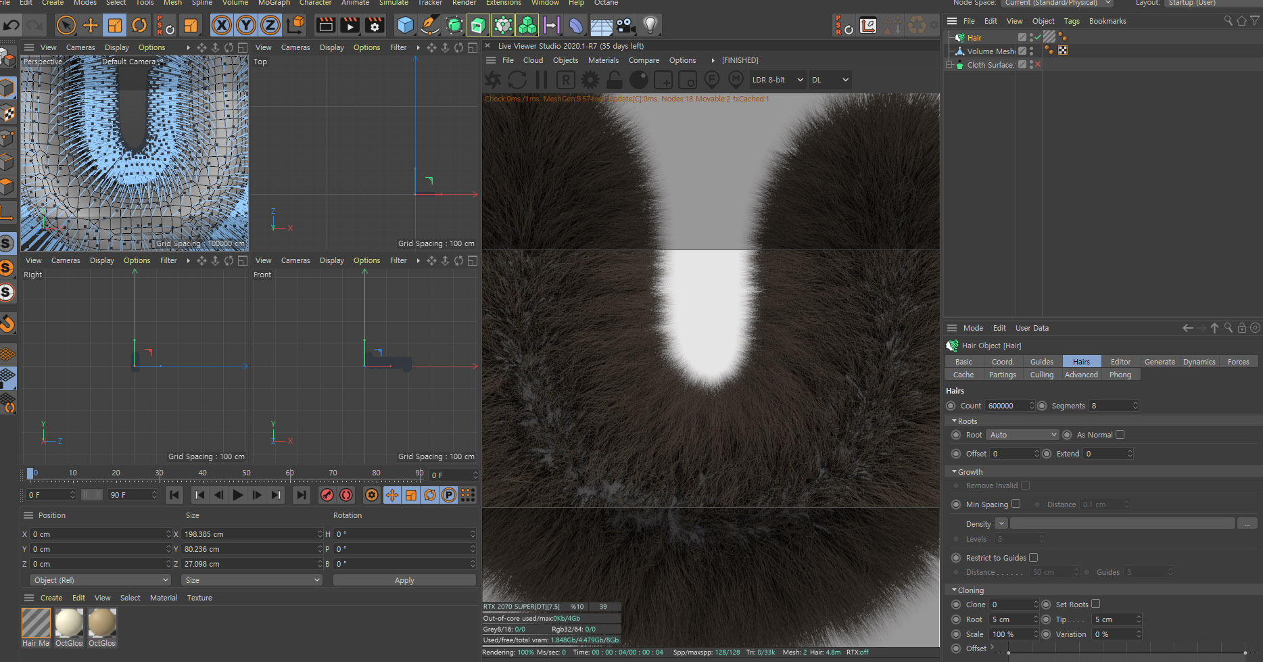Screen dimensions: 1263x662
Task: Click the Undo arrow icon
Action: pyautogui.click(x=11, y=26)
